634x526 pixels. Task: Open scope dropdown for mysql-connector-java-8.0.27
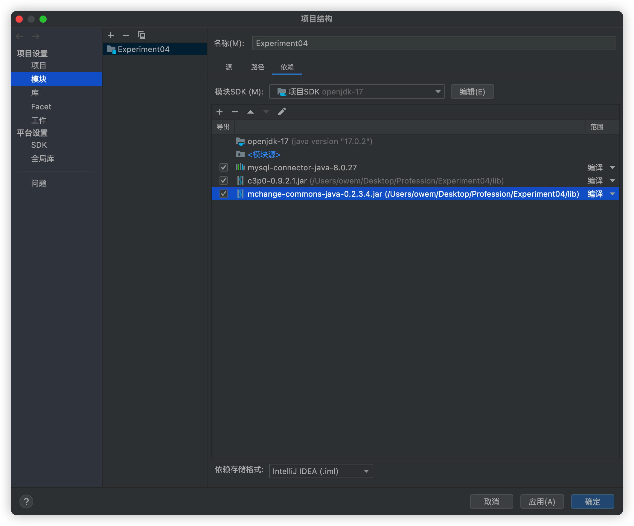[612, 167]
